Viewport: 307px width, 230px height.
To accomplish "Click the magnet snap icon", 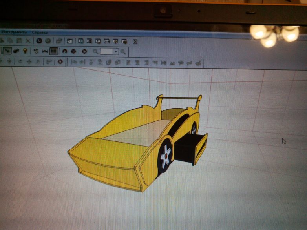I will pyautogui.click(x=64, y=51).
